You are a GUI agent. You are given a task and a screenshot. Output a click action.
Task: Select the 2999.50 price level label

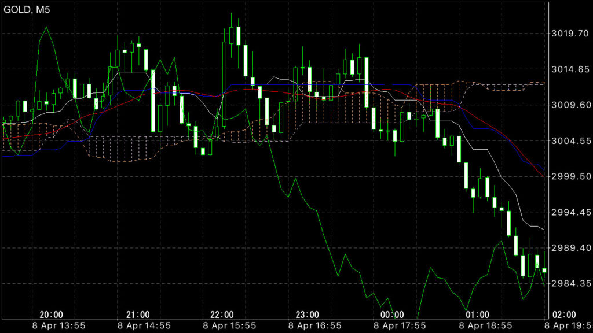click(x=570, y=176)
